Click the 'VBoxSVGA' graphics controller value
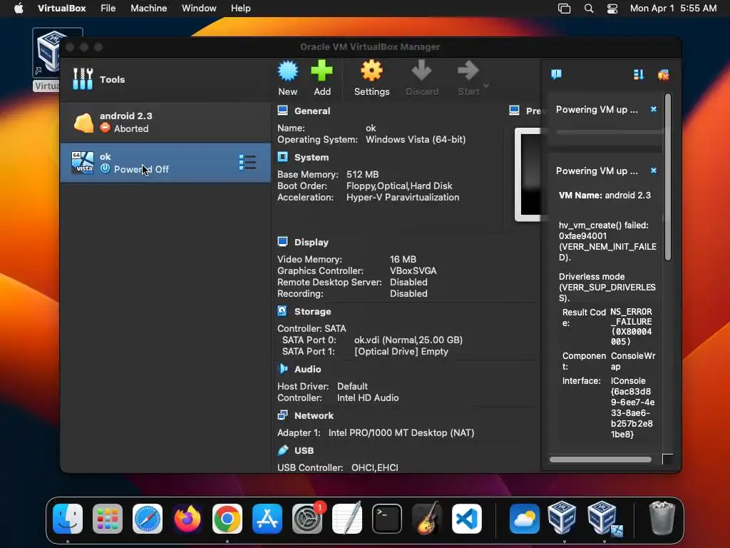This screenshot has width=730, height=548. [413, 270]
